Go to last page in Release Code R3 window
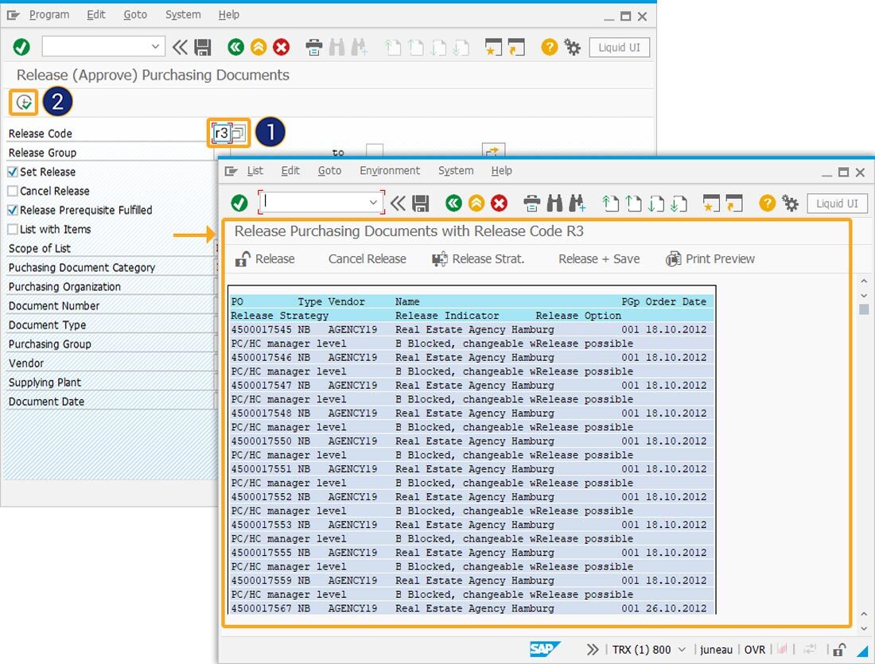This screenshot has height=664, width=875. tap(679, 203)
